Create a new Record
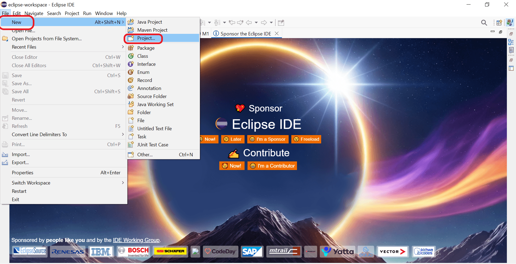Viewport: 516px width, 264px height. click(163, 80)
